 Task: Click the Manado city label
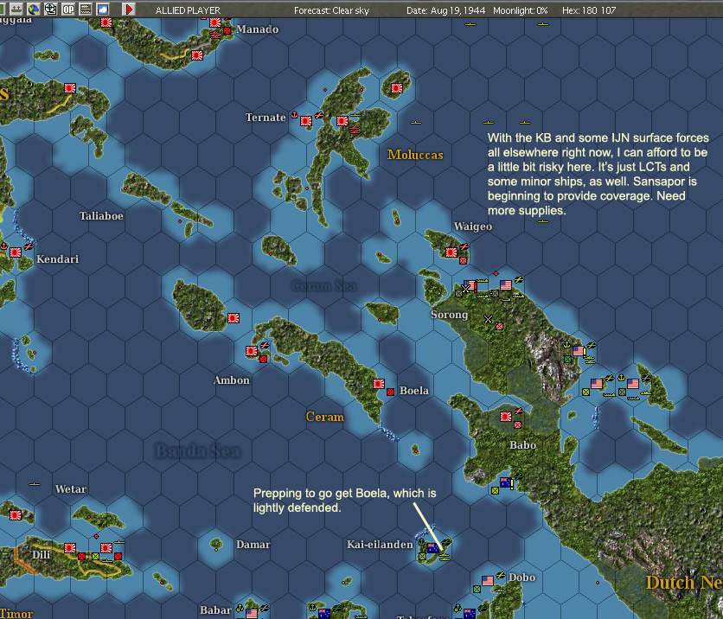click(258, 29)
